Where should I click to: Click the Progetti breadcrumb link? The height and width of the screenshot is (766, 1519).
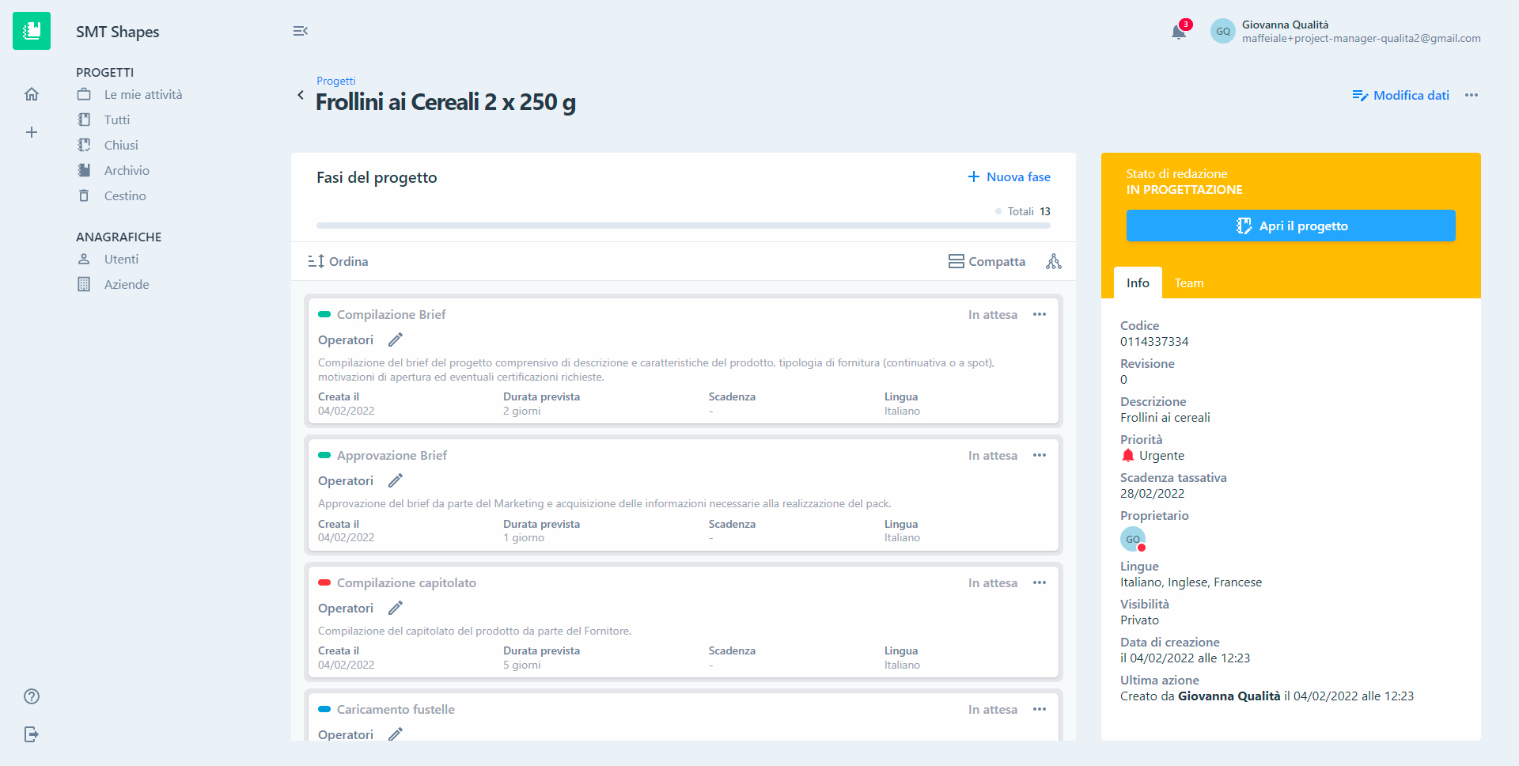click(336, 81)
